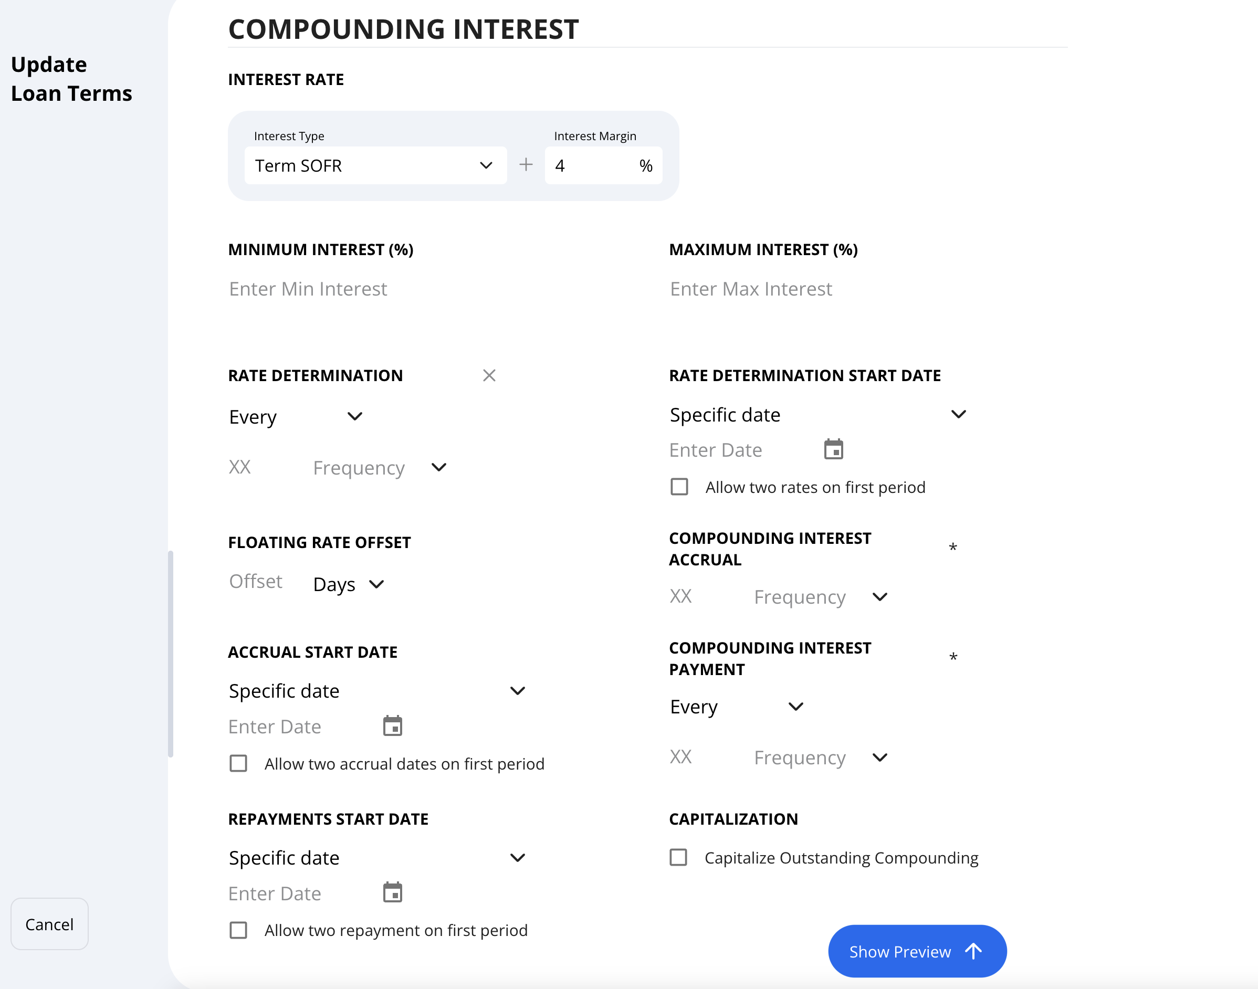Click the Cancel button
The width and height of the screenshot is (1258, 989).
49,924
